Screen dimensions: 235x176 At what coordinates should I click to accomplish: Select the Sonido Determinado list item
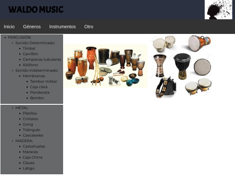click(35, 43)
